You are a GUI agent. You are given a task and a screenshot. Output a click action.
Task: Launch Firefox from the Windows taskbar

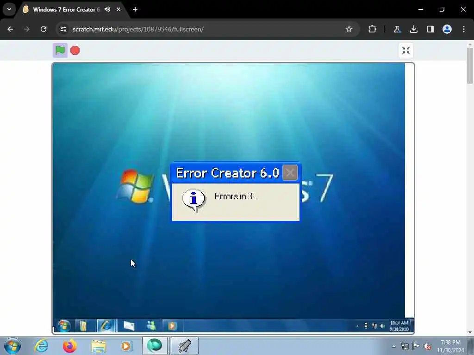pyautogui.click(x=69, y=346)
